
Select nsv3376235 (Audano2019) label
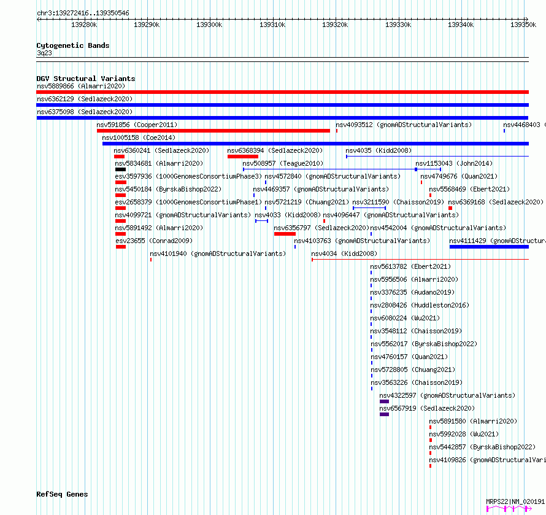[x=412, y=292]
